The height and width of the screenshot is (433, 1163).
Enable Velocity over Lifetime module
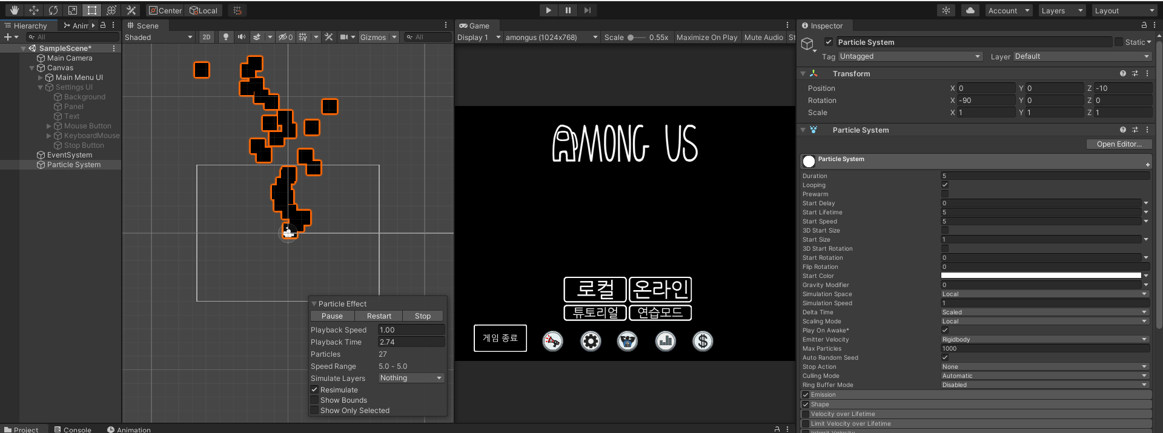(806, 414)
